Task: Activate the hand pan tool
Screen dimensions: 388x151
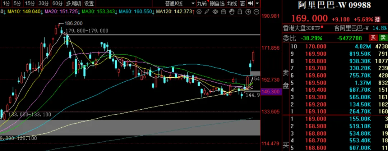Action: coord(232,12)
